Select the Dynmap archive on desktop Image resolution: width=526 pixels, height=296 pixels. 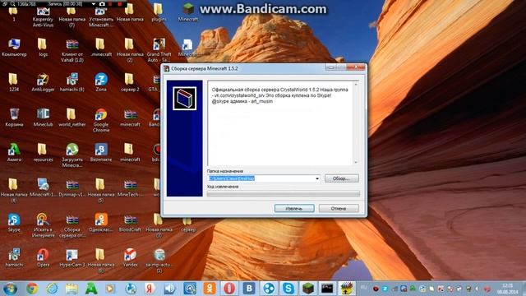pos(72,188)
